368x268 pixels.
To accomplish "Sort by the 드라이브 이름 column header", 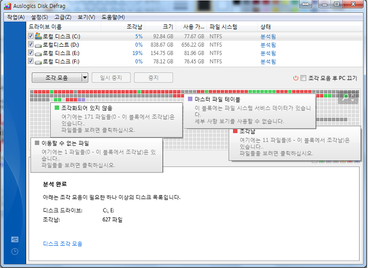I will coord(64,27).
